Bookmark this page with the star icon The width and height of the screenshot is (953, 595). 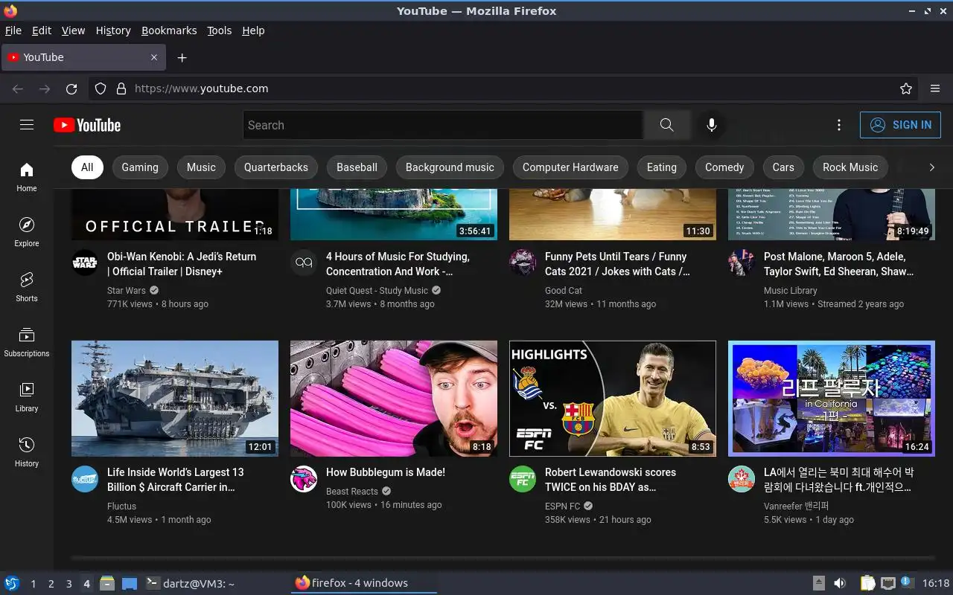(906, 89)
